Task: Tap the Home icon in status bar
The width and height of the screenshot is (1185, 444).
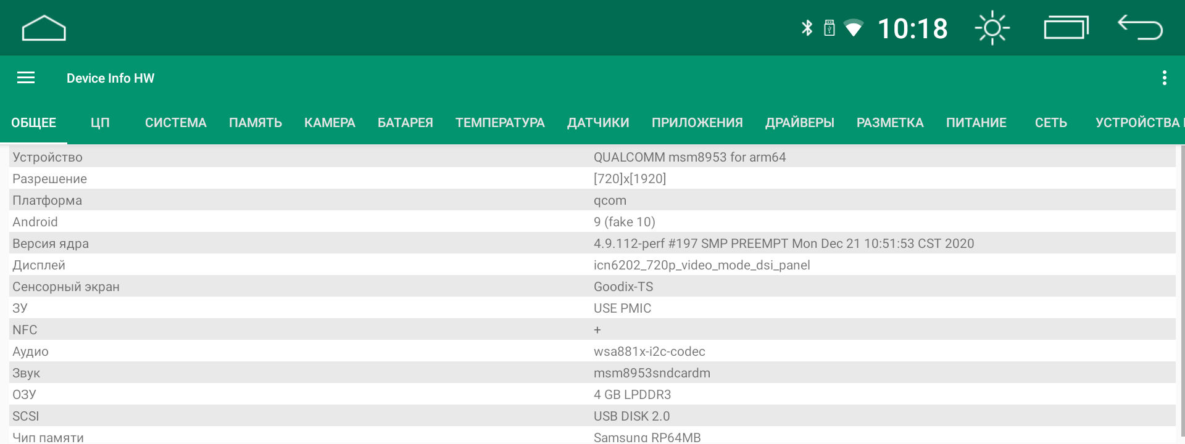Action: (x=44, y=28)
